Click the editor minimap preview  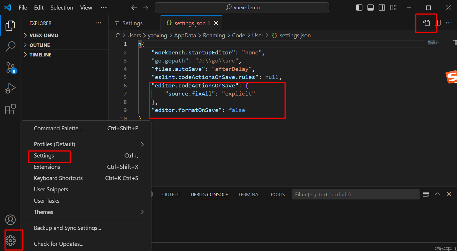[x=433, y=43]
